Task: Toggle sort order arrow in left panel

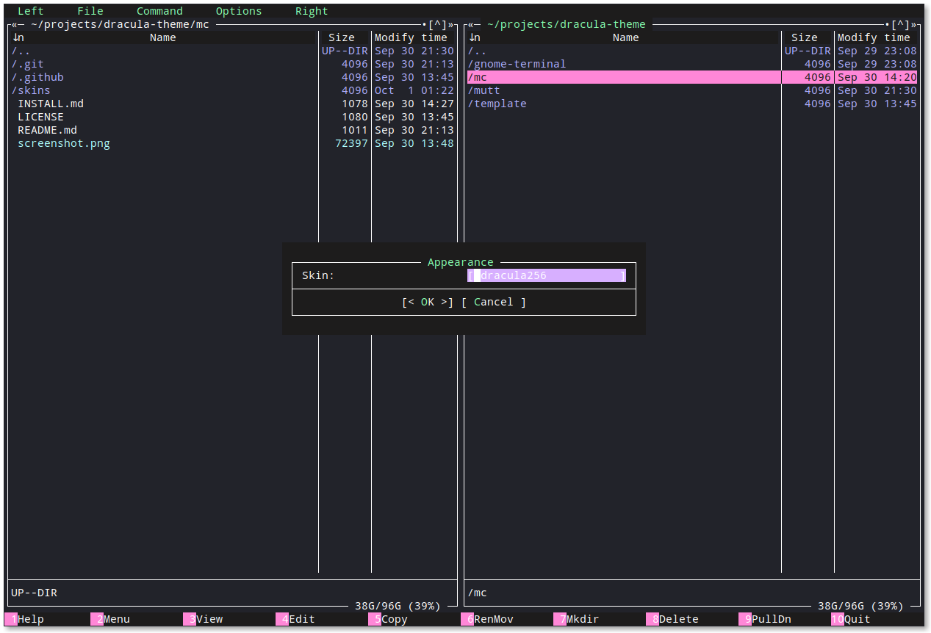Action: [15, 37]
